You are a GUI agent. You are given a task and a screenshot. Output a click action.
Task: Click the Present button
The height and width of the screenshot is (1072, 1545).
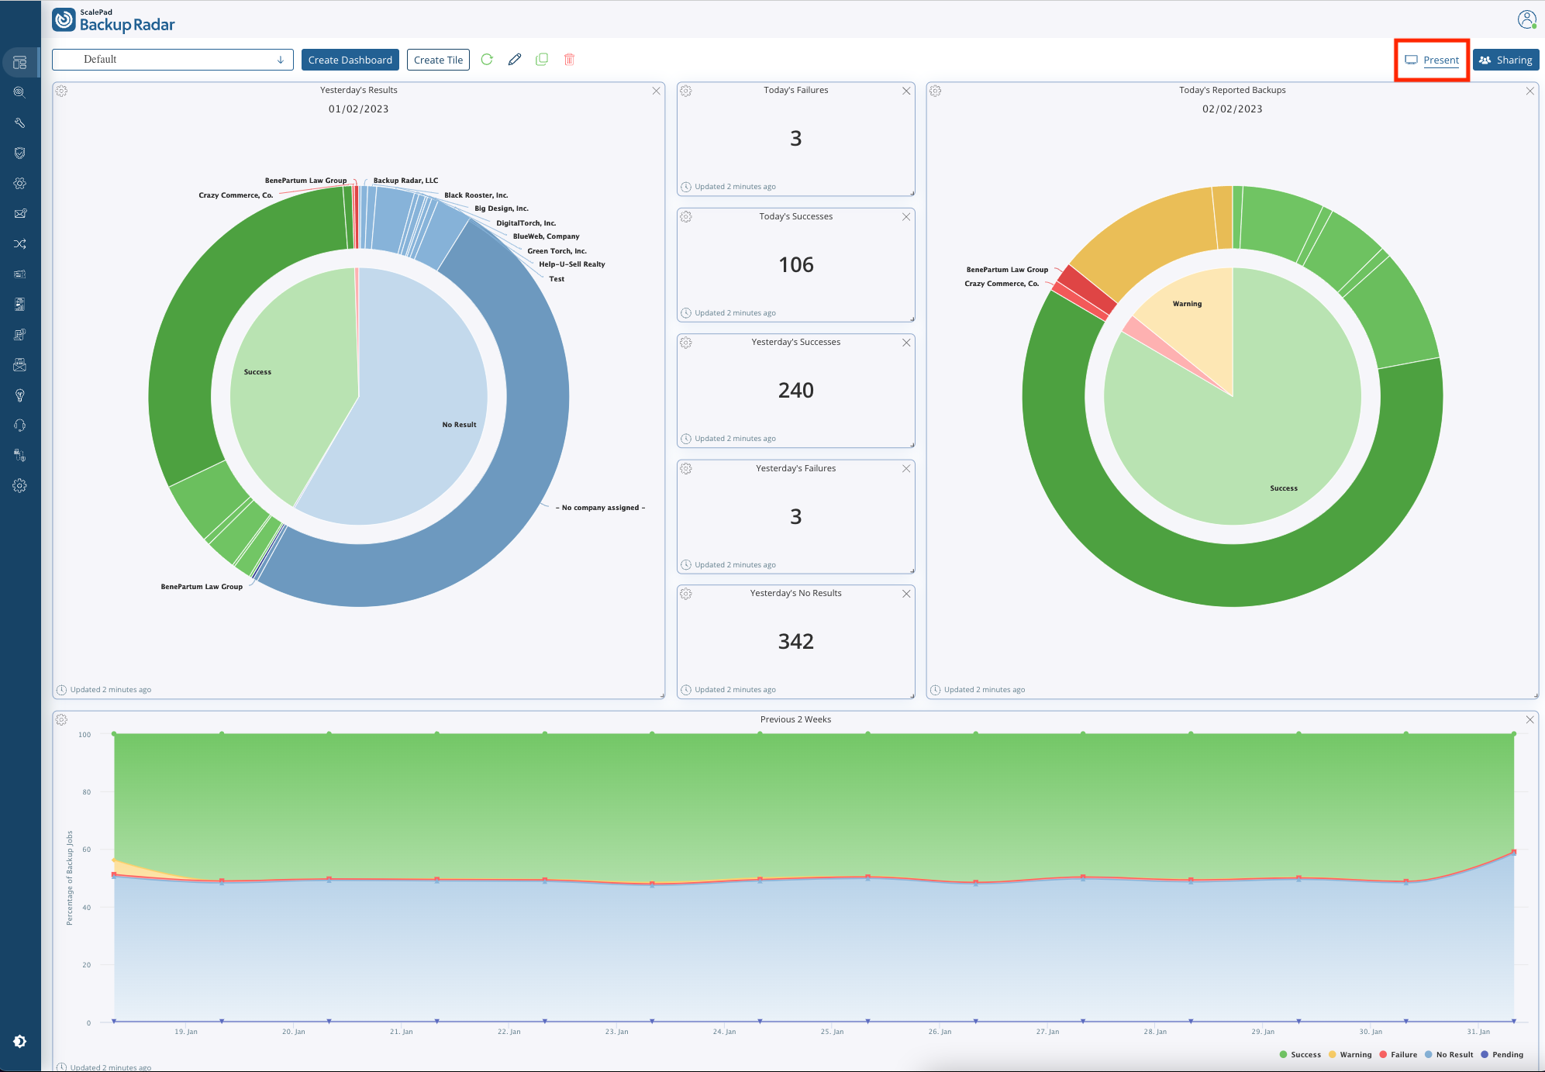[1432, 60]
